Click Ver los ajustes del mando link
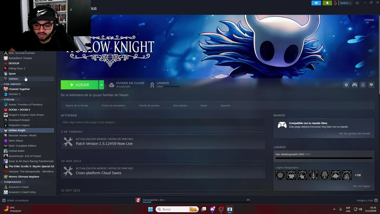 [354, 133]
